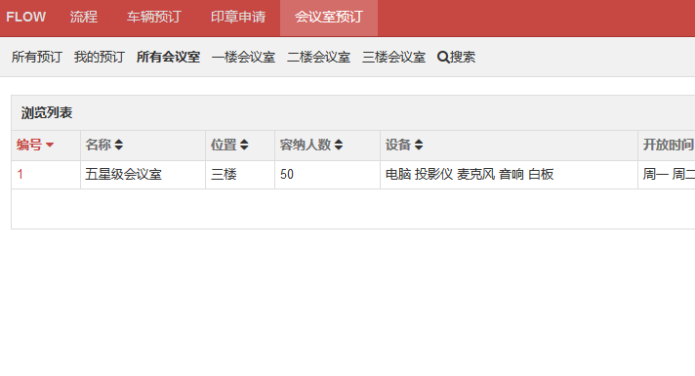The image size is (695, 376).
Task: Click the capacity value 50
Action: [287, 174]
